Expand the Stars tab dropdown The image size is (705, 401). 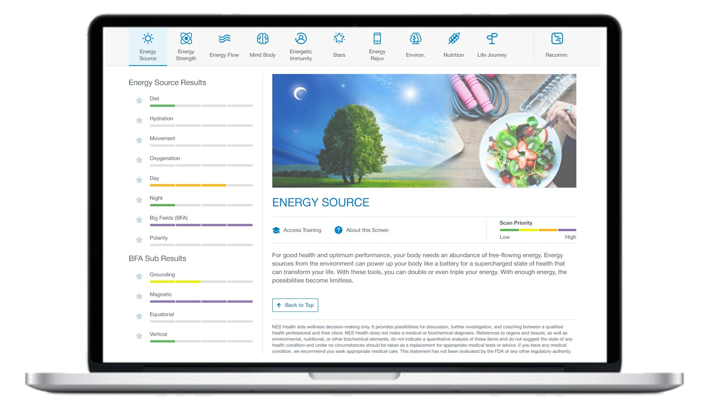[339, 46]
